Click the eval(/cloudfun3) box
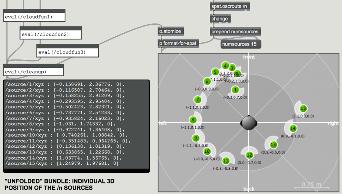 (67, 52)
